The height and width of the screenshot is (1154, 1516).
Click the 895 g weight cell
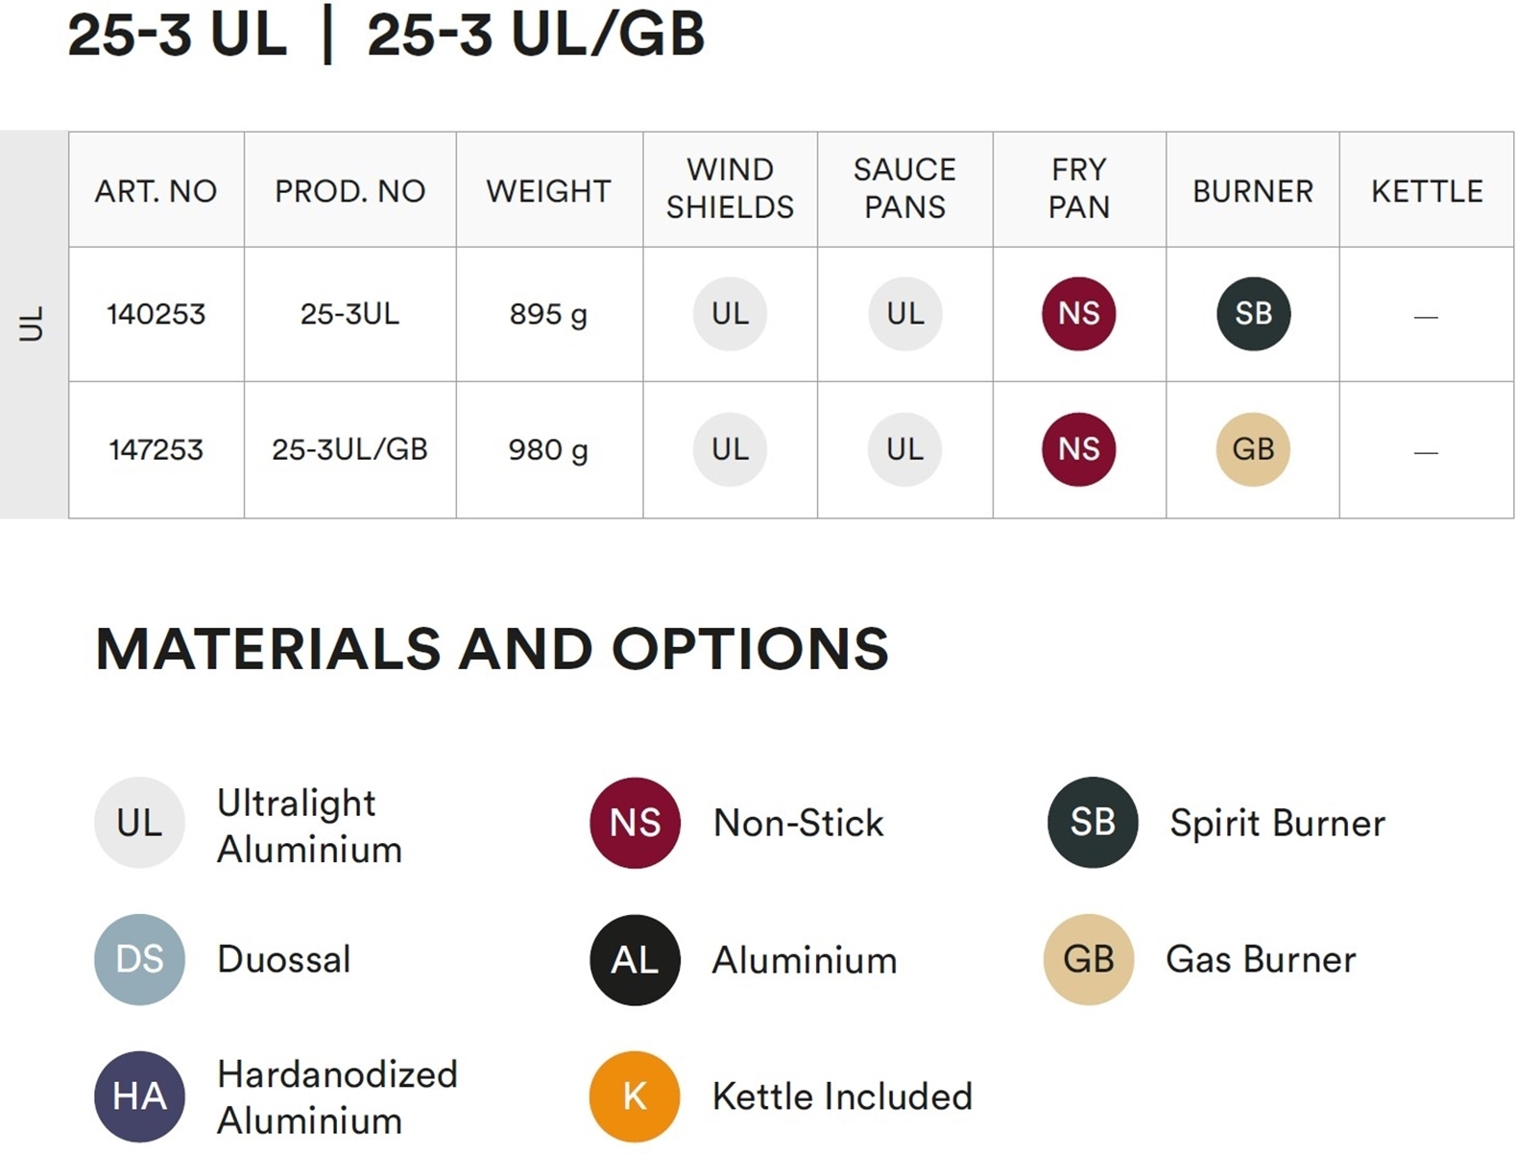pos(548,314)
